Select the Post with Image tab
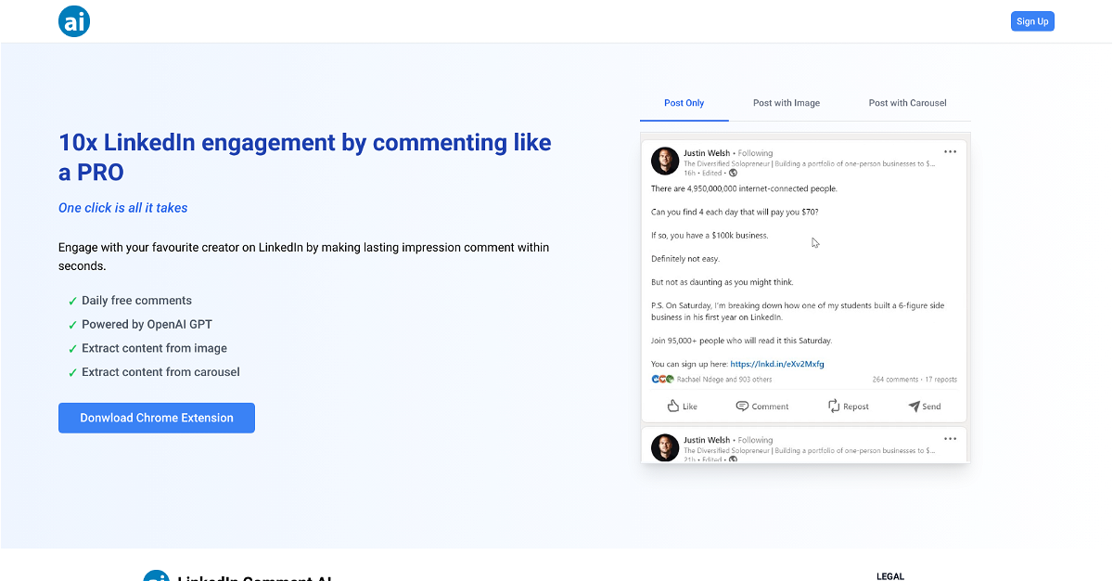This screenshot has height=581, width=1113. click(786, 103)
